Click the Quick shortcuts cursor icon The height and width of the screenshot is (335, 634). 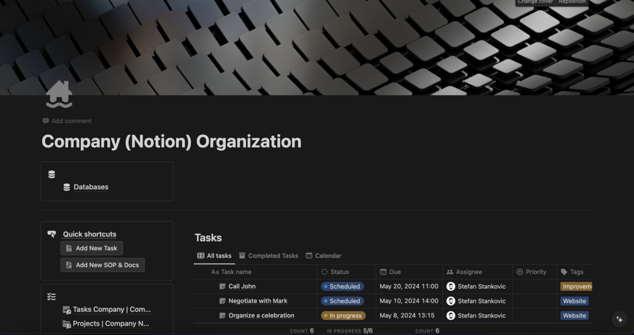[x=52, y=234]
